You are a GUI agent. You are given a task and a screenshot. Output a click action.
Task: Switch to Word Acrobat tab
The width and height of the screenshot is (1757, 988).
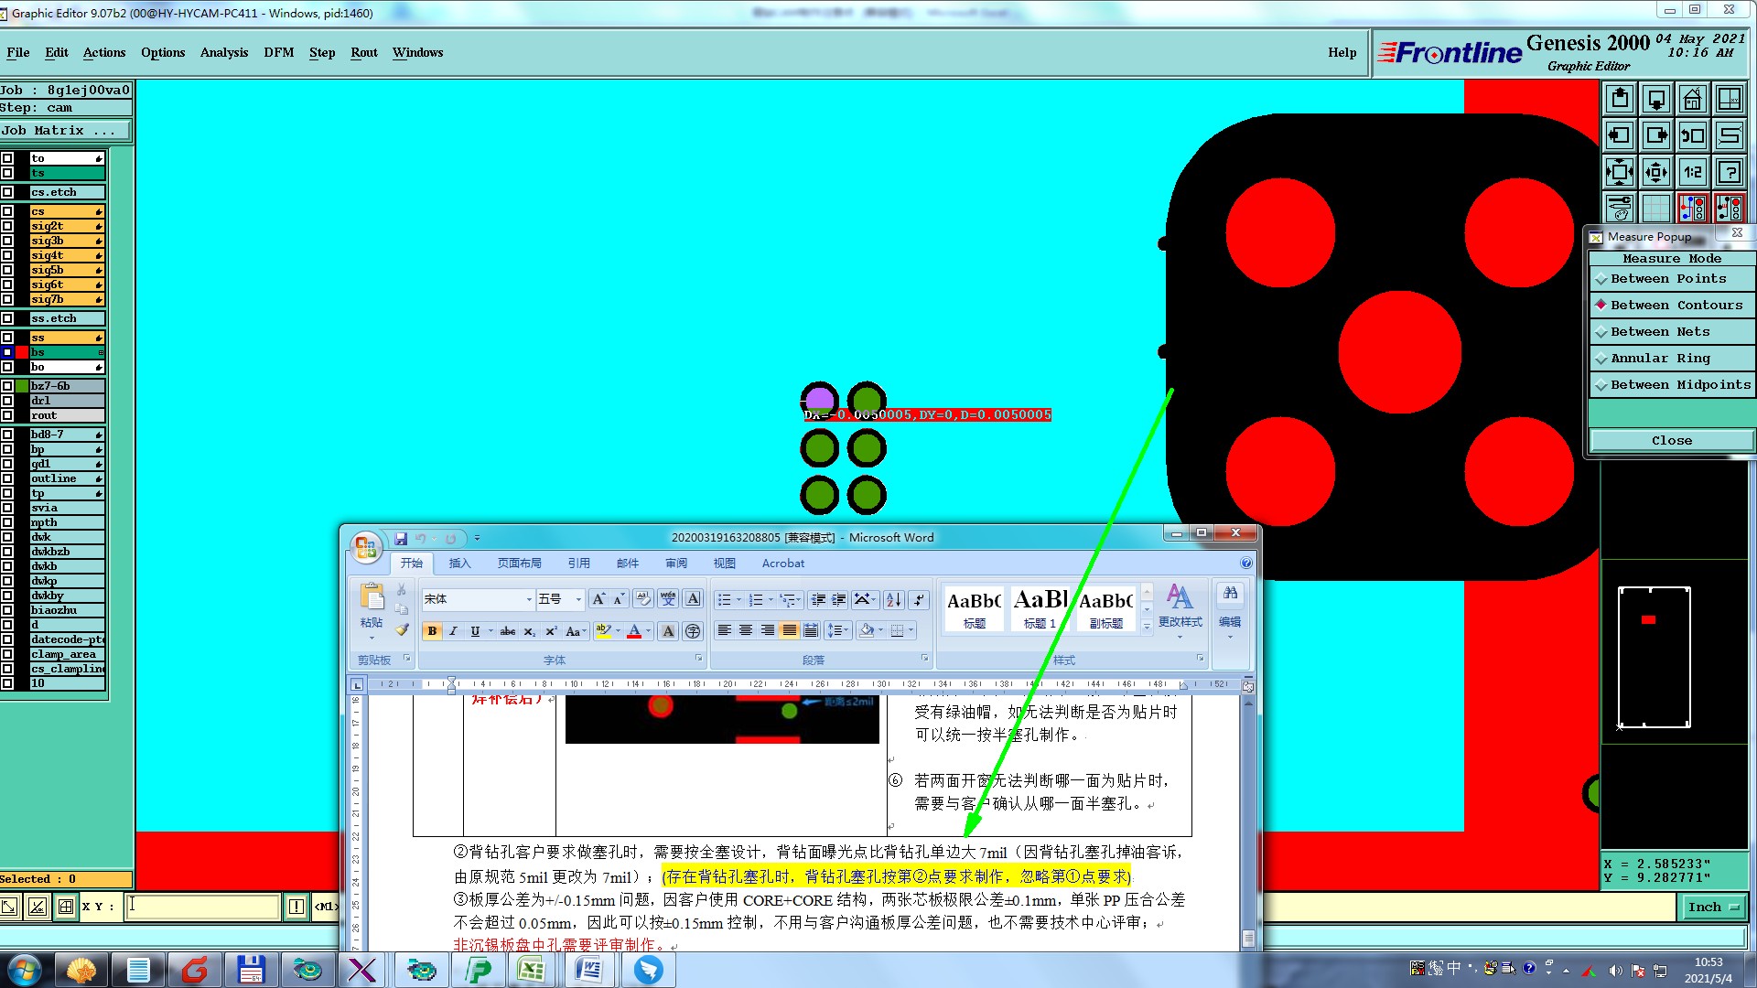[x=783, y=564]
